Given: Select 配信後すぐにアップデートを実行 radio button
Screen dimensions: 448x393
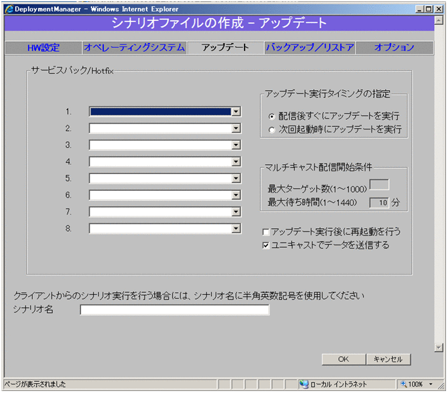Looking at the screenshot, I should pyautogui.click(x=271, y=116).
